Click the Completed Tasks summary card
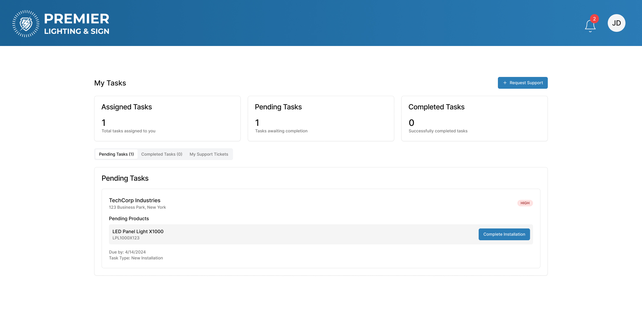The height and width of the screenshot is (316, 642). pos(474,119)
